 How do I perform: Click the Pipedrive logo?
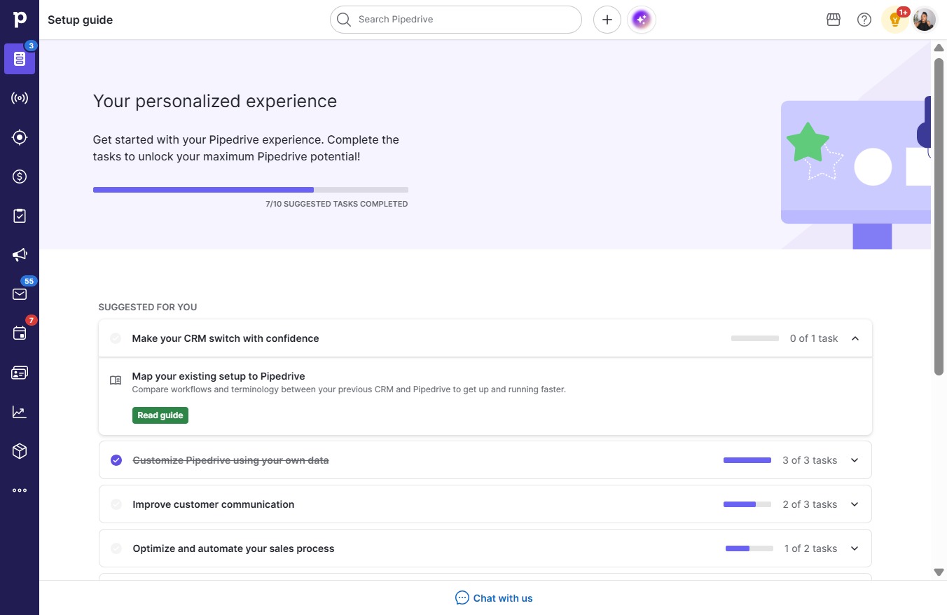pos(20,20)
